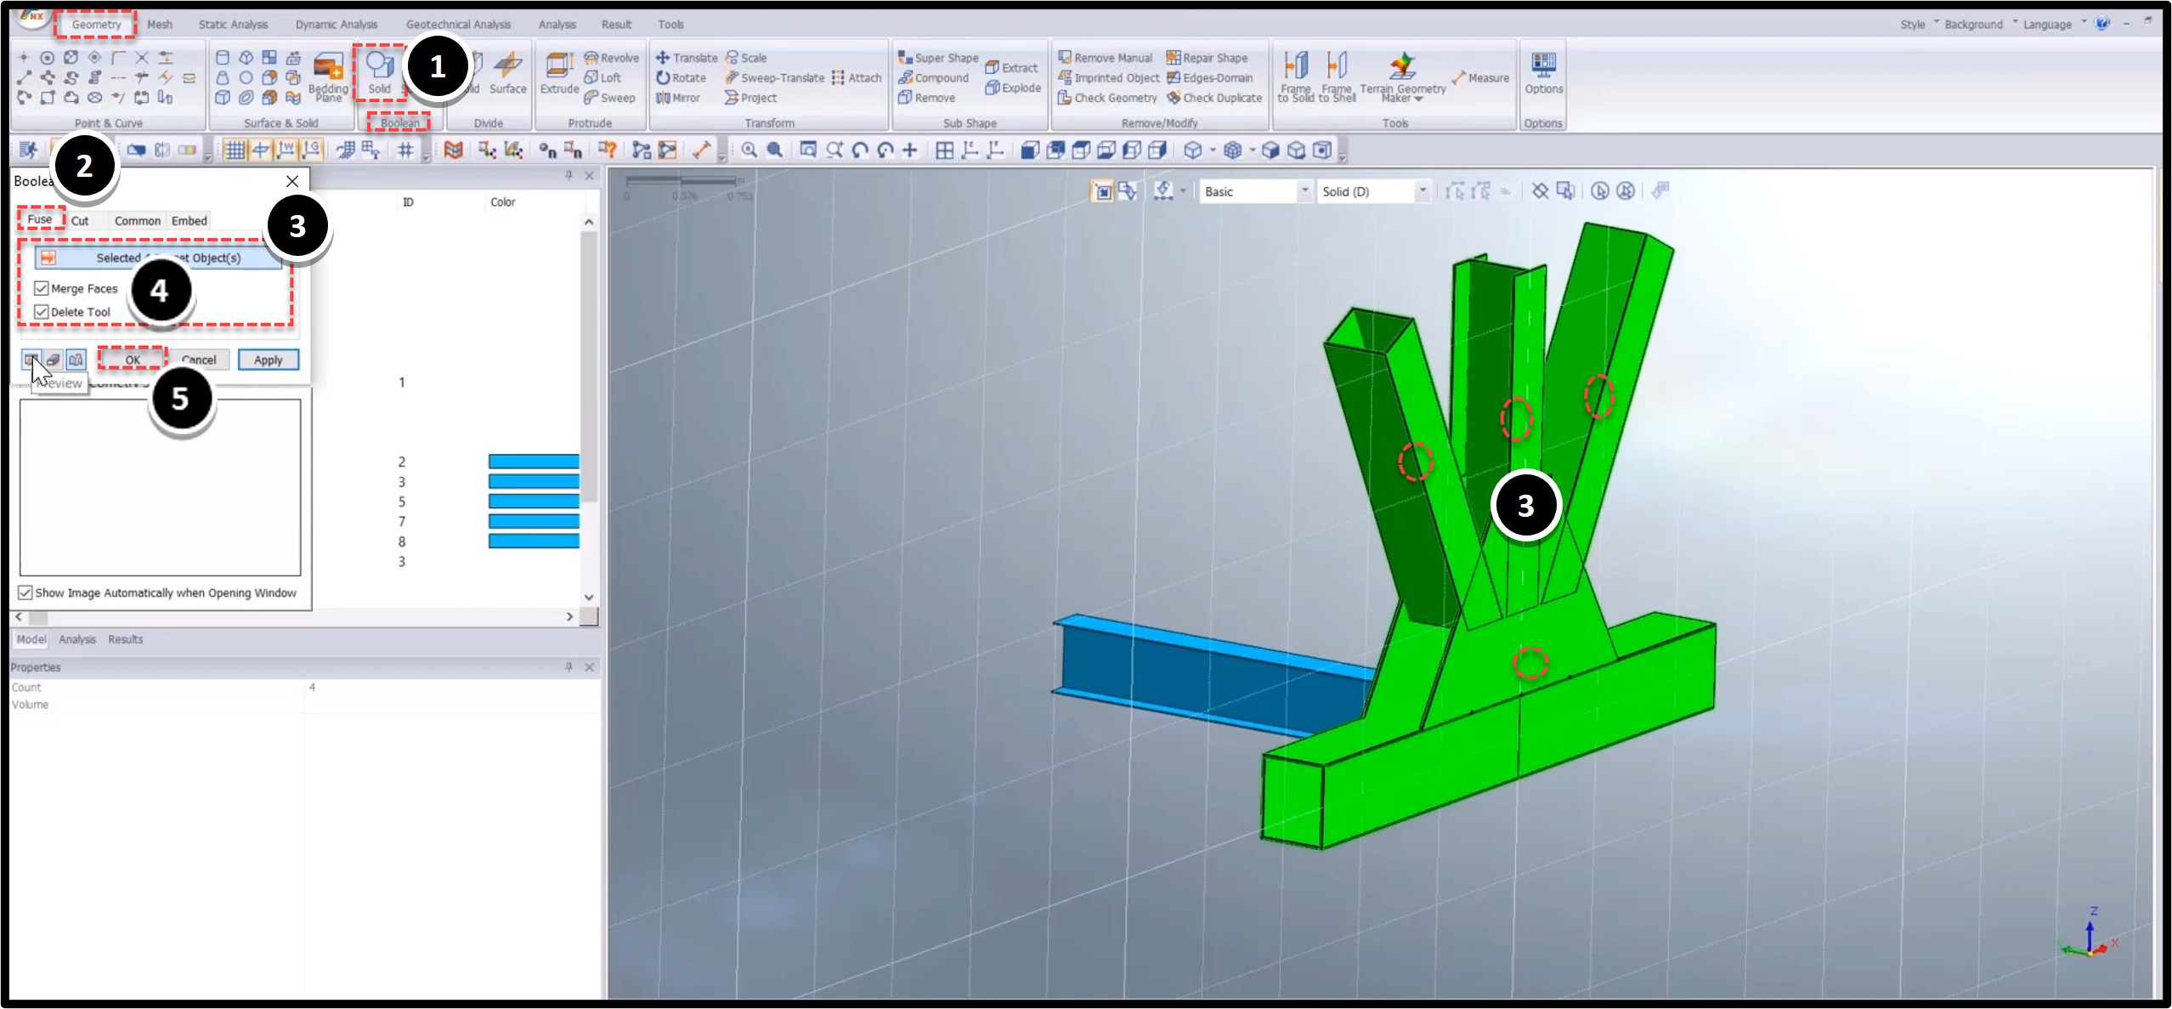The height and width of the screenshot is (1009, 2172).
Task: Select the Frame to Solid tool
Action: click(x=1294, y=77)
